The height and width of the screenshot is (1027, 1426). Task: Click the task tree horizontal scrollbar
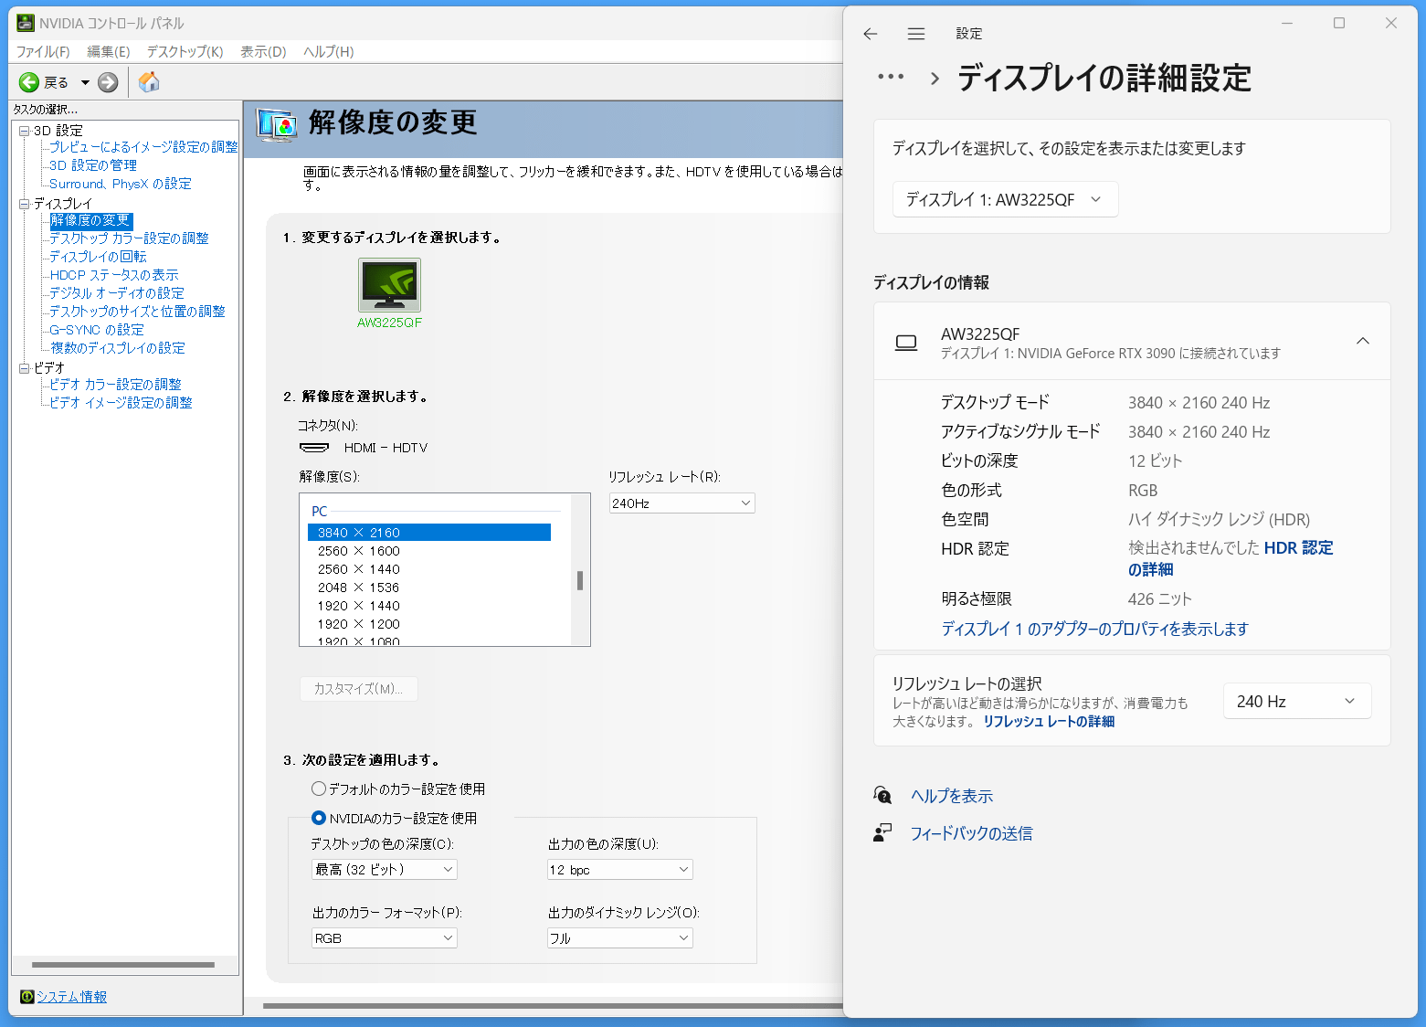[x=123, y=965]
